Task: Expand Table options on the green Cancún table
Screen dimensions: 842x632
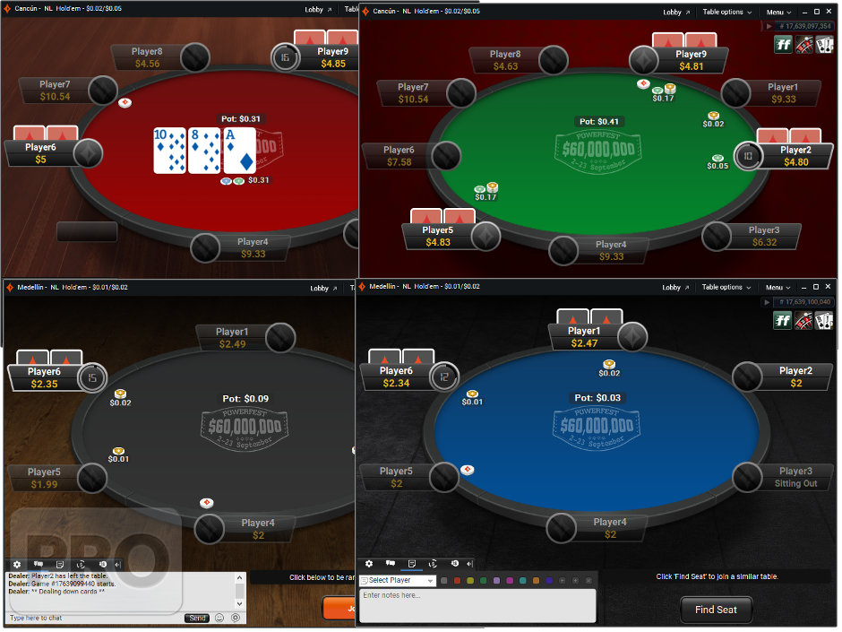Action: coord(727,12)
